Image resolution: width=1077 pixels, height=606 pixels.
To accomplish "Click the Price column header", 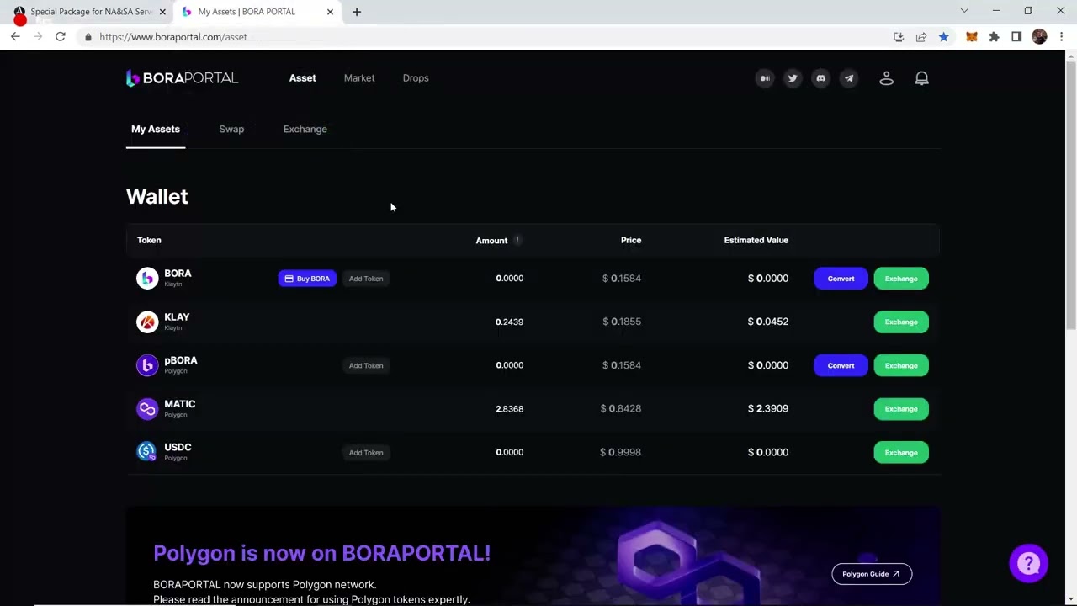I will pyautogui.click(x=631, y=240).
